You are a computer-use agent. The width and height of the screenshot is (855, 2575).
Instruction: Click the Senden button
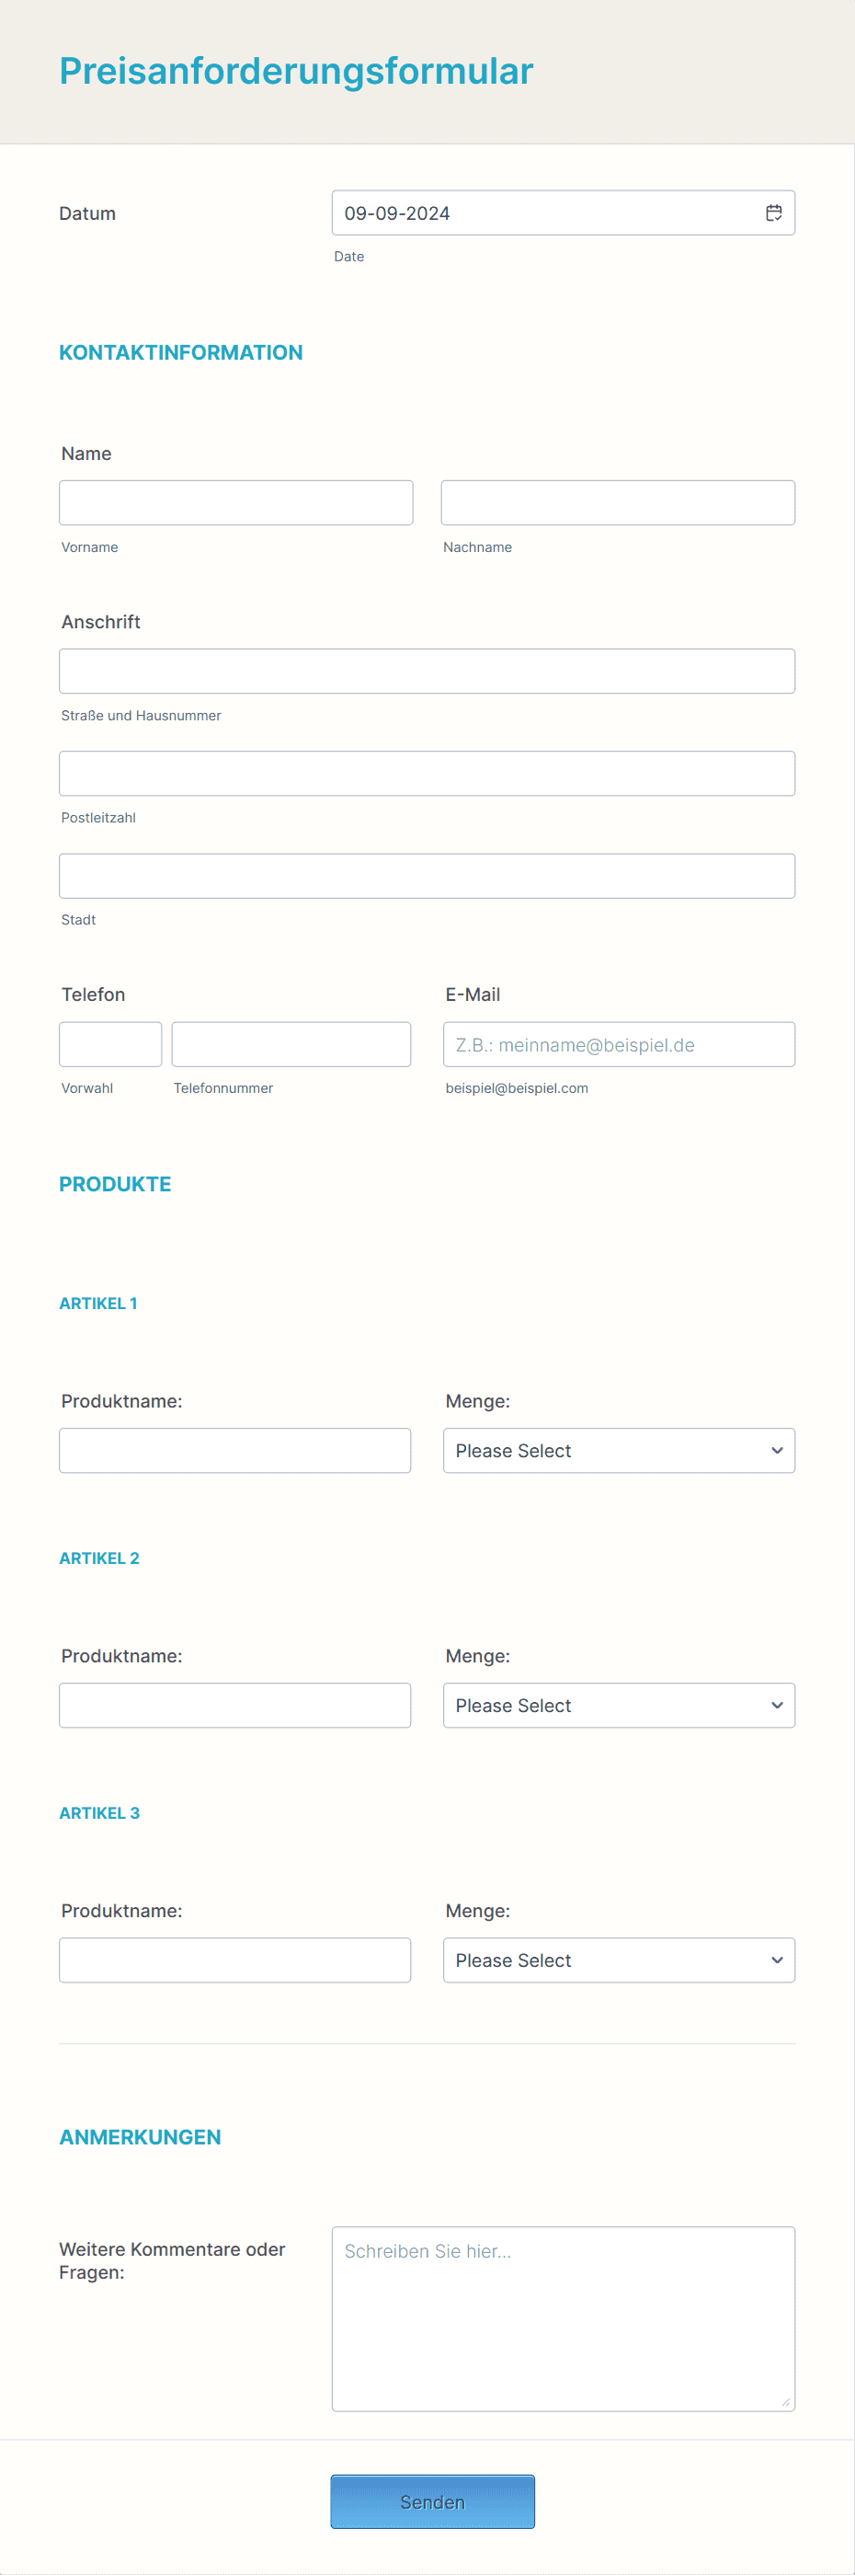pos(431,2501)
